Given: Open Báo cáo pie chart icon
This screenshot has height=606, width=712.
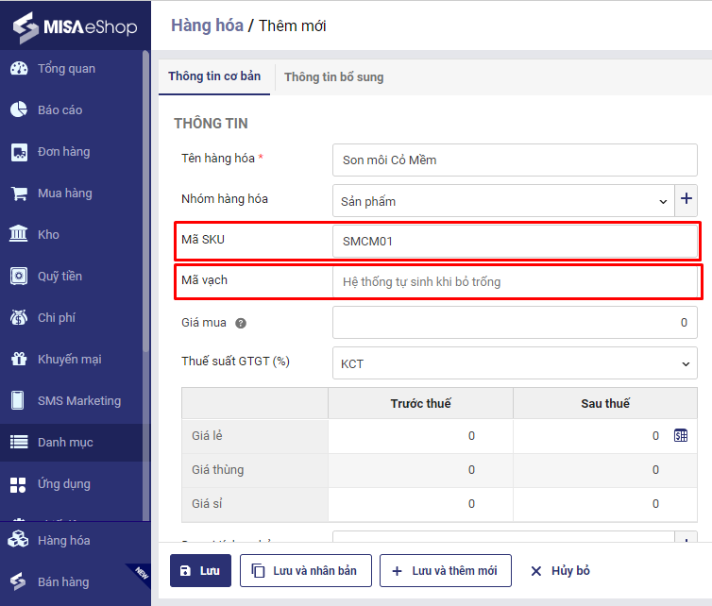Looking at the screenshot, I should click(x=19, y=109).
